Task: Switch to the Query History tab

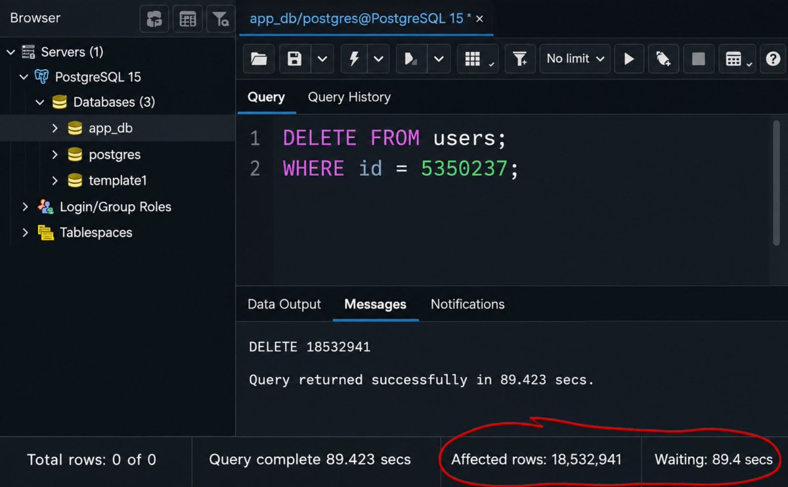Action: click(349, 97)
